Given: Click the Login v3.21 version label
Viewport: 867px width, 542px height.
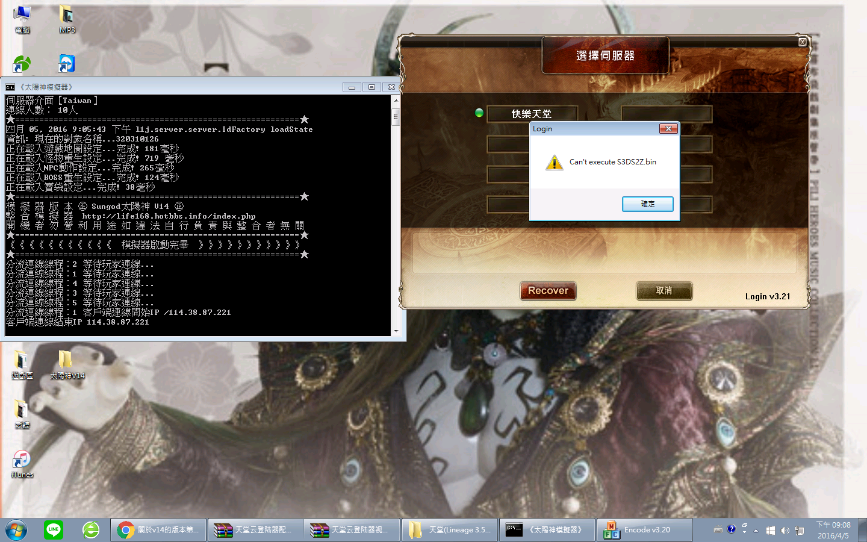Looking at the screenshot, I should tap(768, 296).
